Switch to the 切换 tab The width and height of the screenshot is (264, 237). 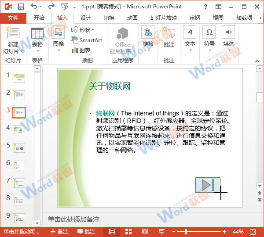coord(109,18)
